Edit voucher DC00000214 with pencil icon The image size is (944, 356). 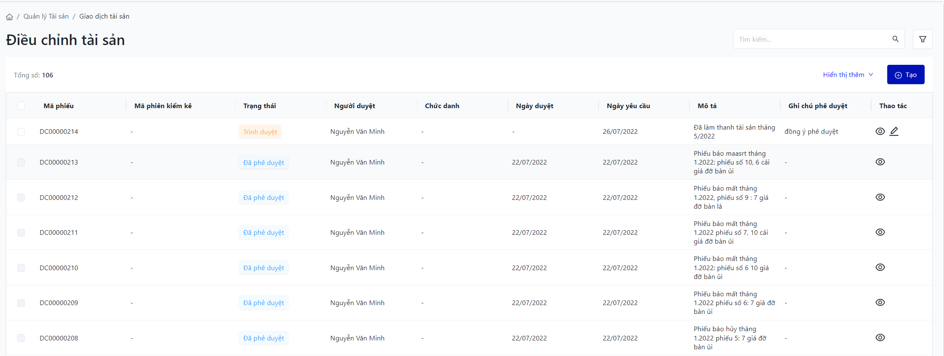pos(894,131)
